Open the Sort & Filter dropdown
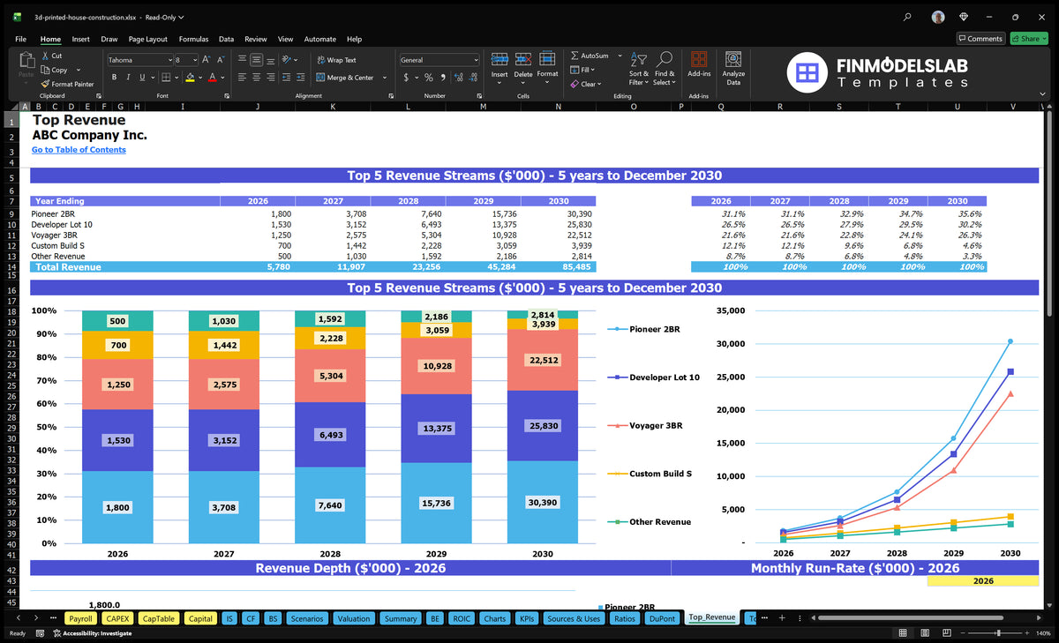1059x643 pixels. 639,67
